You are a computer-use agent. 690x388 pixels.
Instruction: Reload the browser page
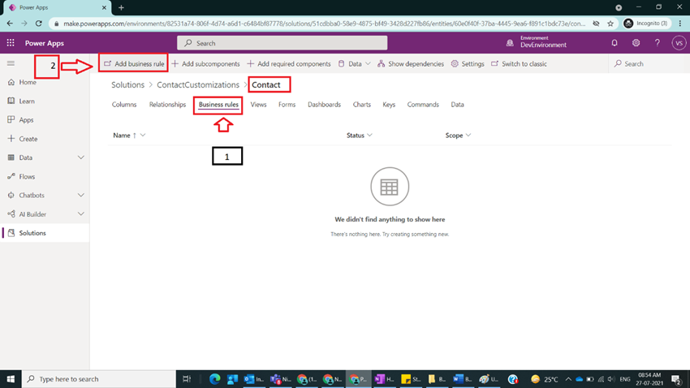(39, 24)
